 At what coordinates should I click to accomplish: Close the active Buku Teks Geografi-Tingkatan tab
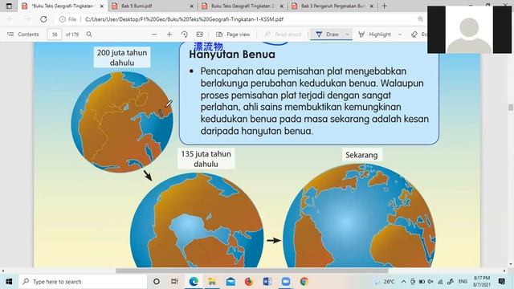(x=102, y=6)
